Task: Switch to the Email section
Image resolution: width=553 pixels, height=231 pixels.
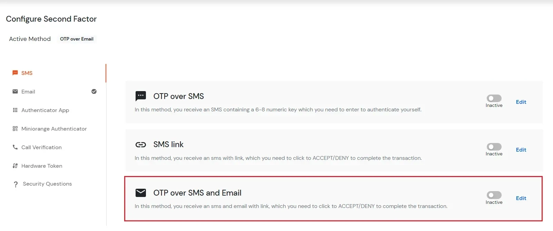Action: [28, 91]
